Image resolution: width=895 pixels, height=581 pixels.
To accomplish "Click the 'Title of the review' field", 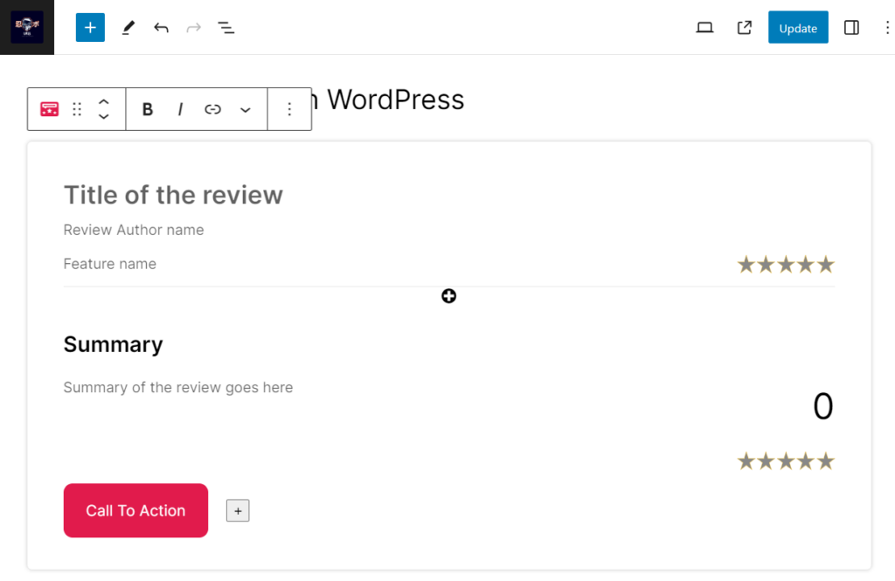I will click(173, 195).
